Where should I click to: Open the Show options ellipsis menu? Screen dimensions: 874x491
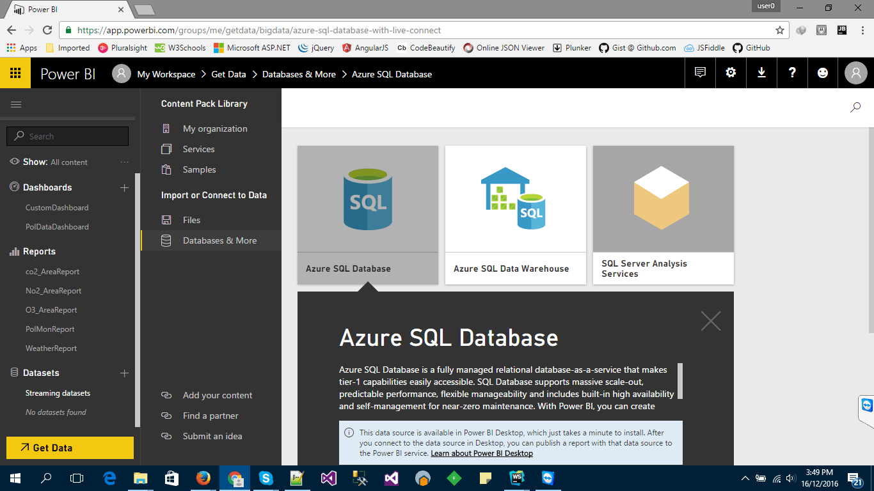[x=124, y=162]
